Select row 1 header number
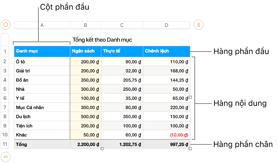The height and width of the screenshot is (163, 277). click(x=5, y=51)
